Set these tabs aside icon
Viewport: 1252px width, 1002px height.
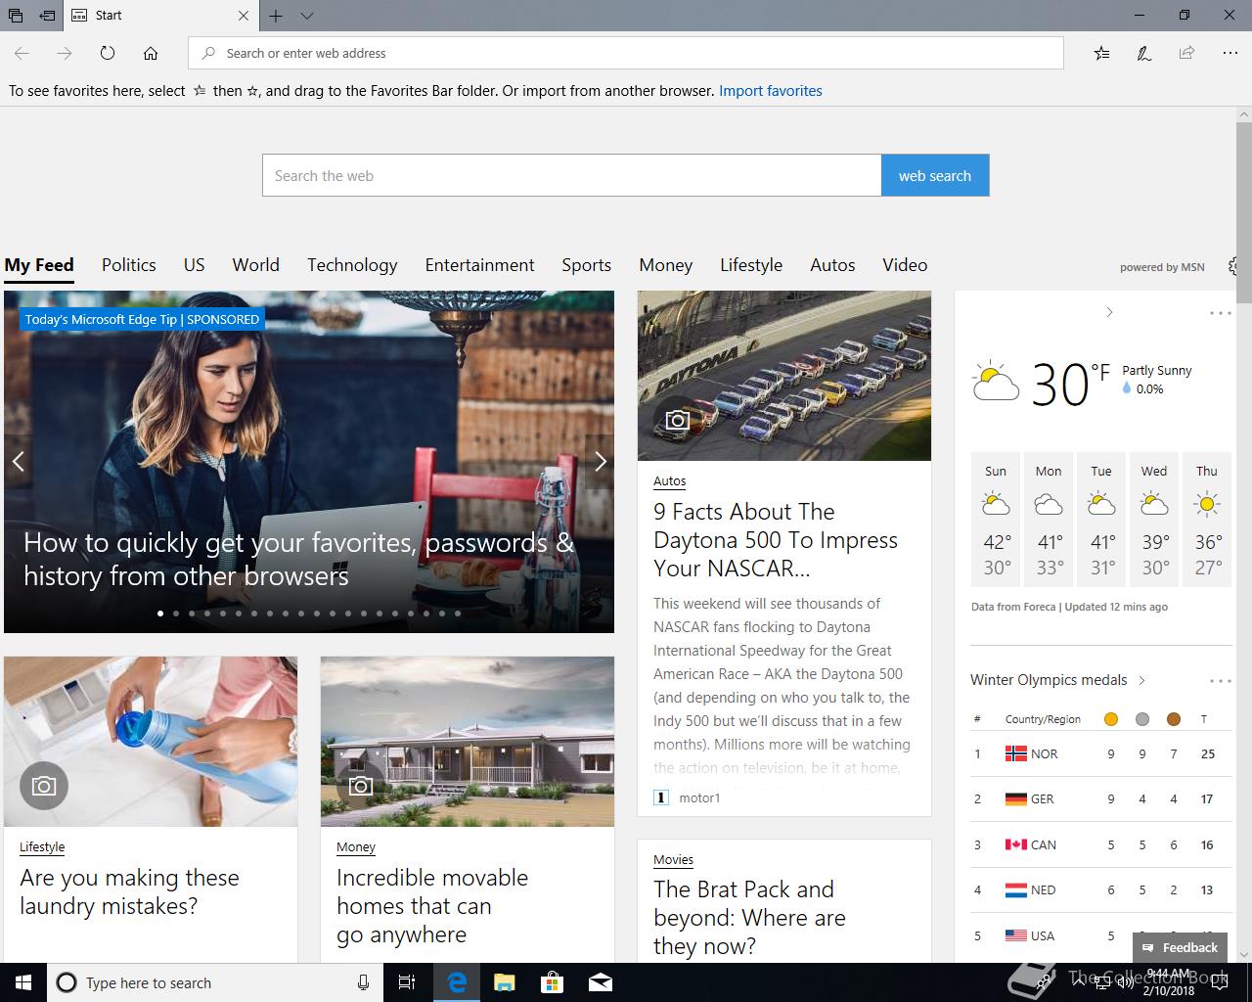pyautogui.click(x=47, y=16)
